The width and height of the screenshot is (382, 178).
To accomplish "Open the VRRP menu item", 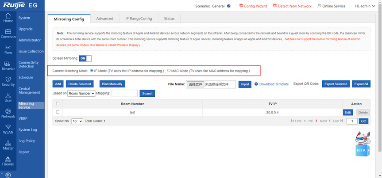I will [23, 119].
